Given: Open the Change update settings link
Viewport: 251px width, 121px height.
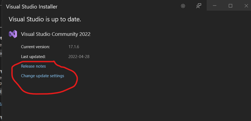Looking at the screenshot, I should click(42, 76).
